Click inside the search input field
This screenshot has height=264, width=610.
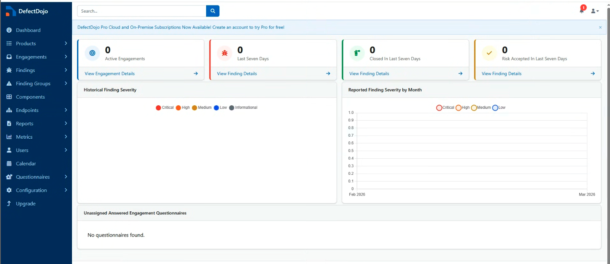tap(138, 11)
